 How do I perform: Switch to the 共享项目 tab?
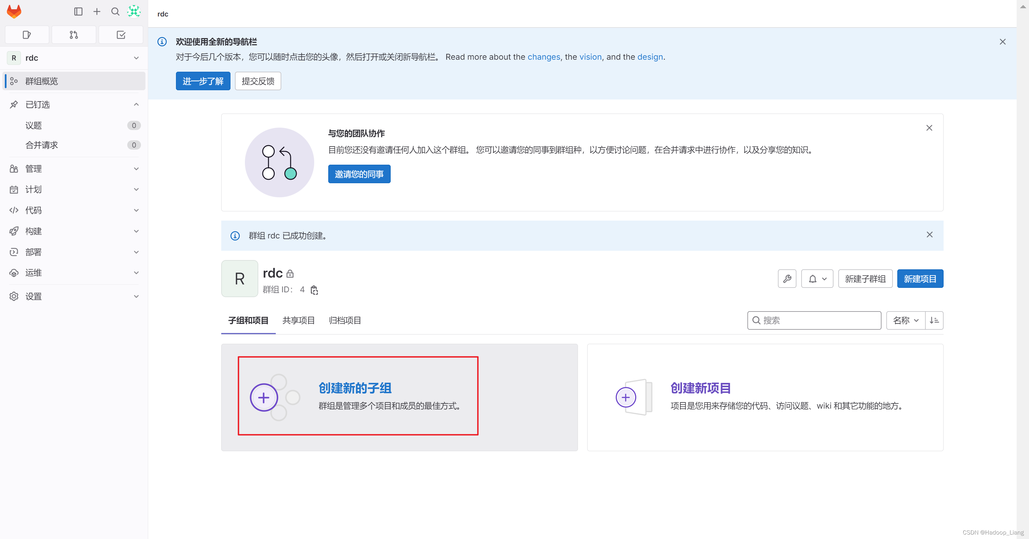point(298,320)
